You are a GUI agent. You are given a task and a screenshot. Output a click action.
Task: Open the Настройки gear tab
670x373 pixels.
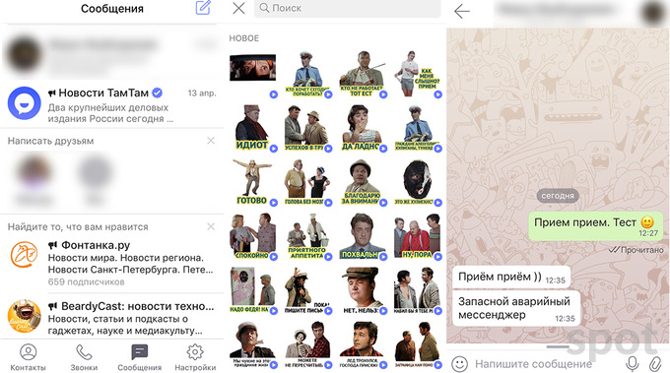click(195, 357)
